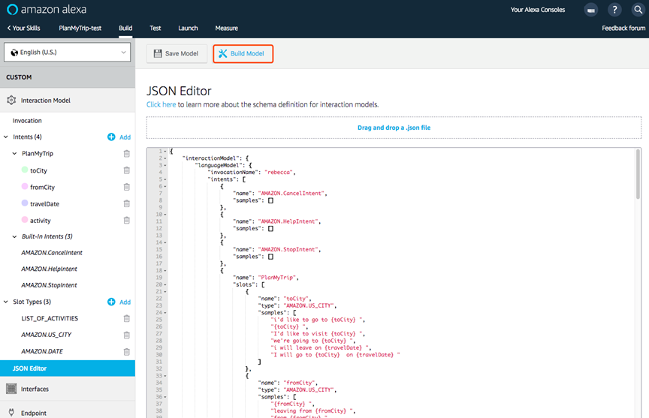
Task: Click Build Model button label
Action: pyautogui.click(x=247, y=53)
